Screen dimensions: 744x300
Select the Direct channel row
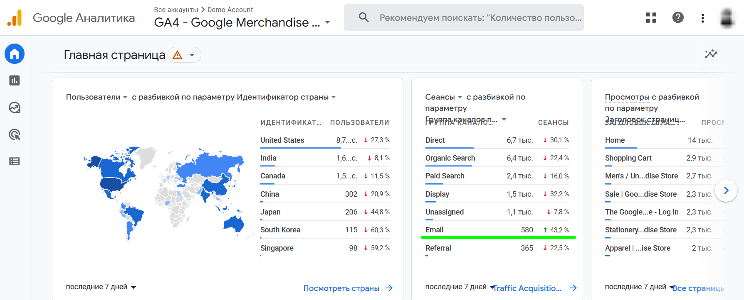coord(497,140)
